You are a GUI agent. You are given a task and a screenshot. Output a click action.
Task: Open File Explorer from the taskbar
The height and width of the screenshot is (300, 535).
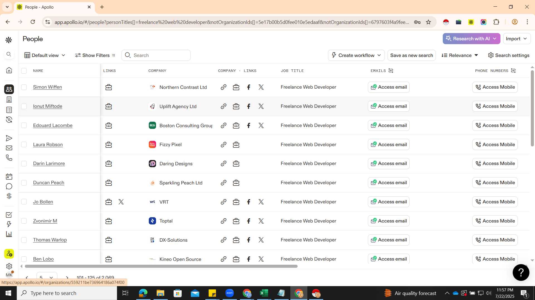[160, 293]
